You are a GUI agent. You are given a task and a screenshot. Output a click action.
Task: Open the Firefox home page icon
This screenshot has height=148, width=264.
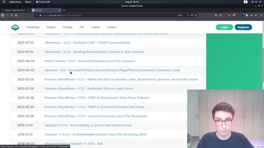click(16, 15)
